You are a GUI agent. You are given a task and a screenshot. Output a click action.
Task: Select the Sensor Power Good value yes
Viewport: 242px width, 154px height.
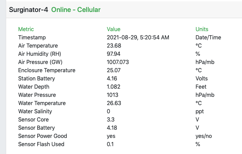point(111,136)
